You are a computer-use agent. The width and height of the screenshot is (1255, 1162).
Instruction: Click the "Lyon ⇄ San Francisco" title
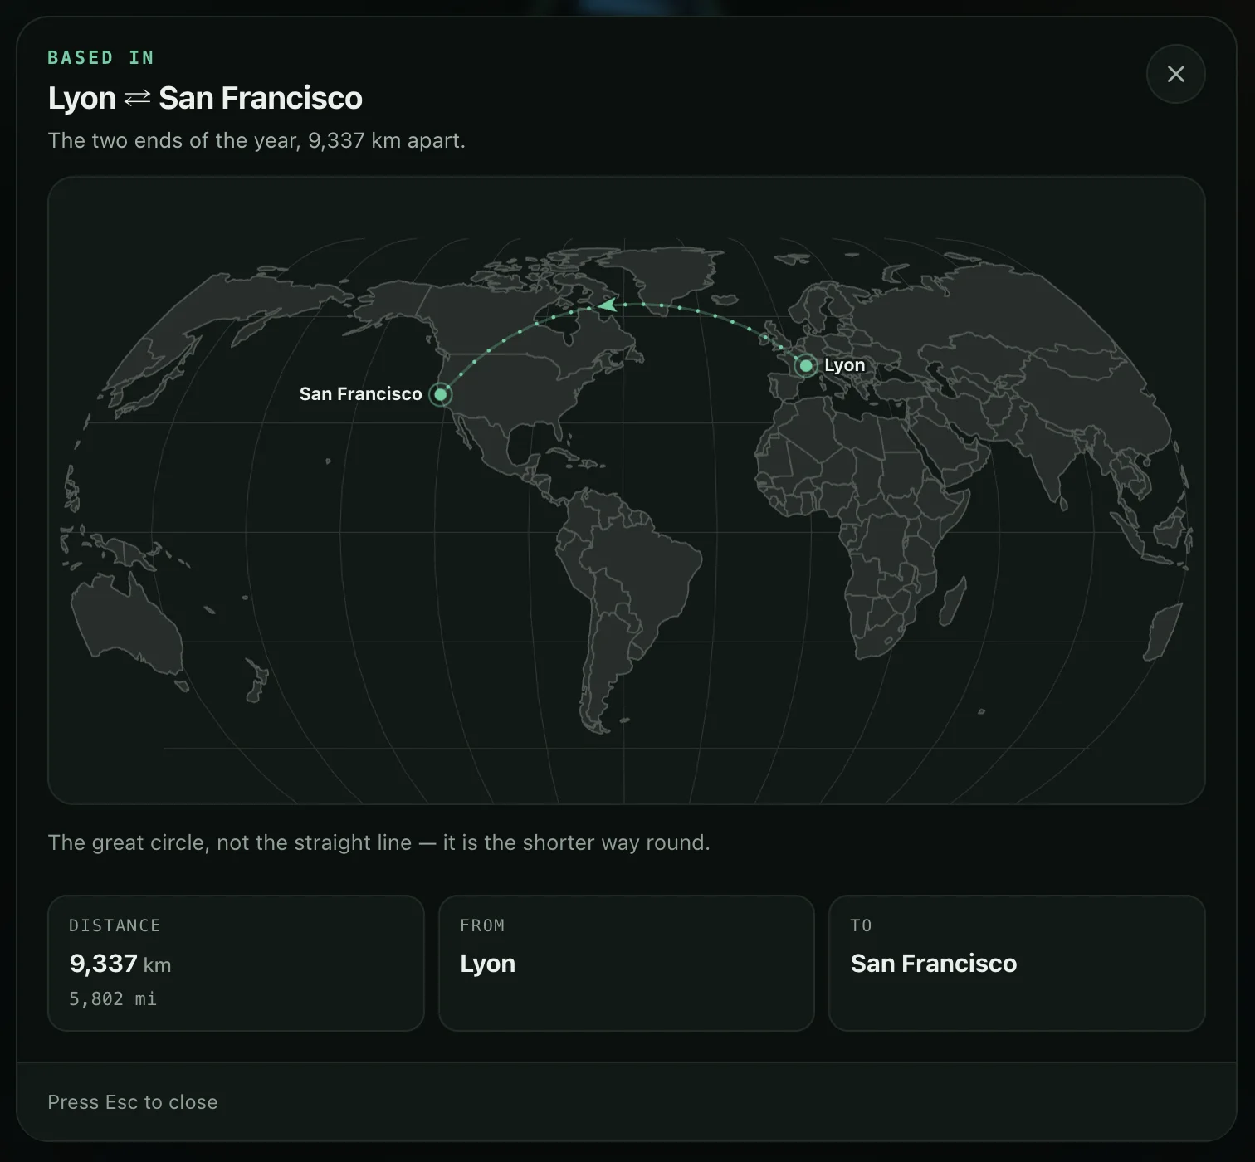pyautogui.click(x=205, y=98)
